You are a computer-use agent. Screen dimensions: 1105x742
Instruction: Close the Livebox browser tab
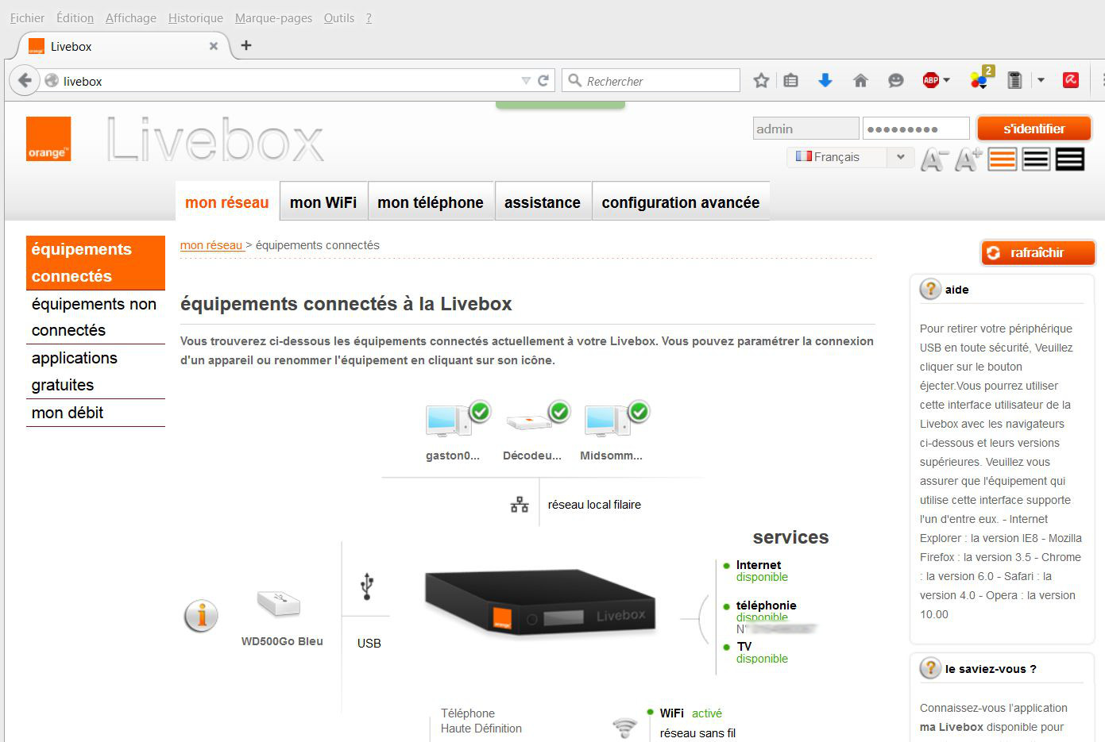point(213,46)
